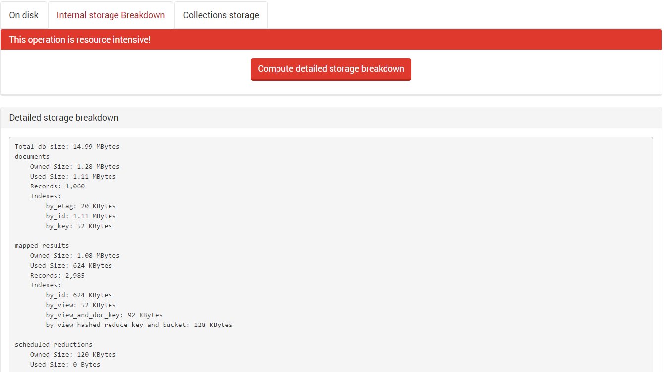
Task: Click Indexes label under documents
Action: tap(46, 196)
